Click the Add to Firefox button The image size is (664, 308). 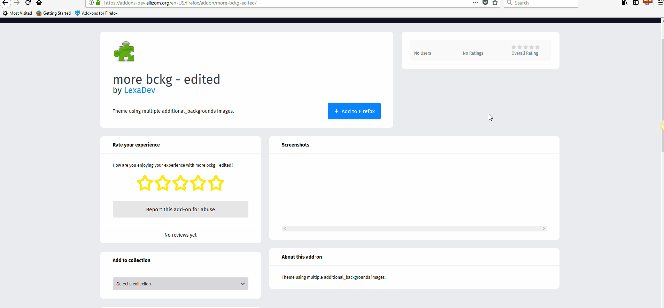pyautogui.click(x=354, y=111)
